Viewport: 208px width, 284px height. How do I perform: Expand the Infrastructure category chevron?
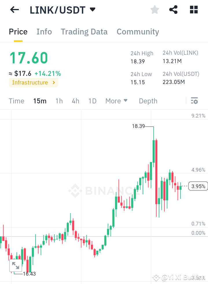[x=53, y=83]
